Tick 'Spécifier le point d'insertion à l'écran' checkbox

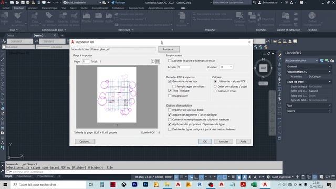click(170, 61)
